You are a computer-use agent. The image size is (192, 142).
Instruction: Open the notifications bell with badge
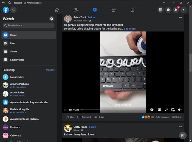[x=176, y=10]
